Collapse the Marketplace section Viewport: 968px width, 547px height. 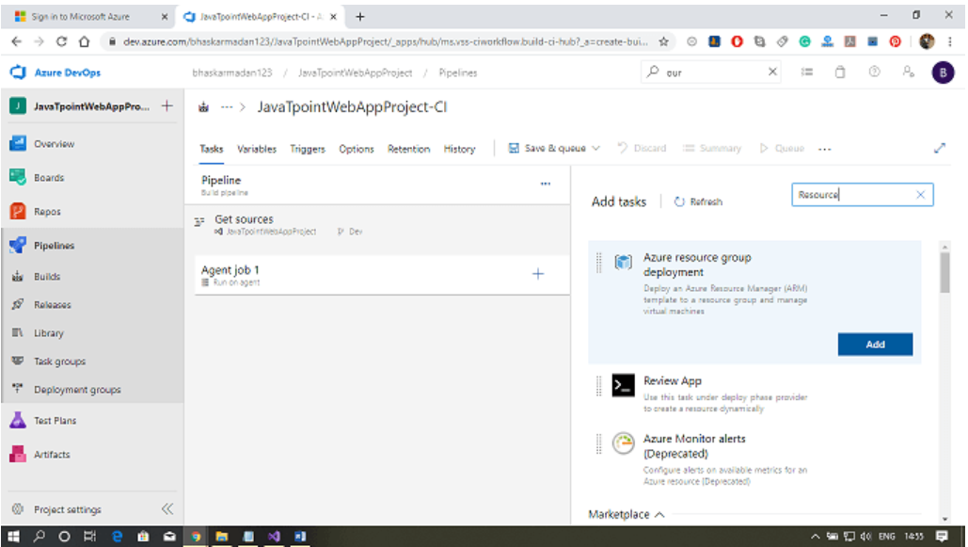[x=659, y=514]
